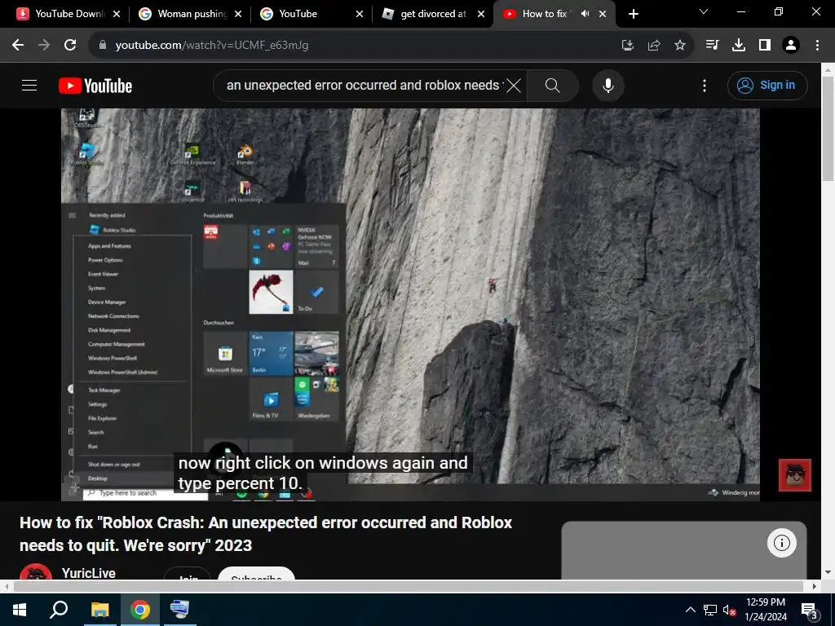Click the install app icon in address bar
The image size is (835, 626).
[627, 46]
